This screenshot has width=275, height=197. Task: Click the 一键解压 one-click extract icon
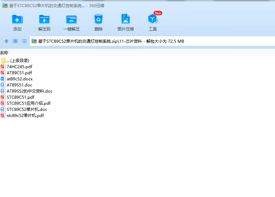pos(71,19)
